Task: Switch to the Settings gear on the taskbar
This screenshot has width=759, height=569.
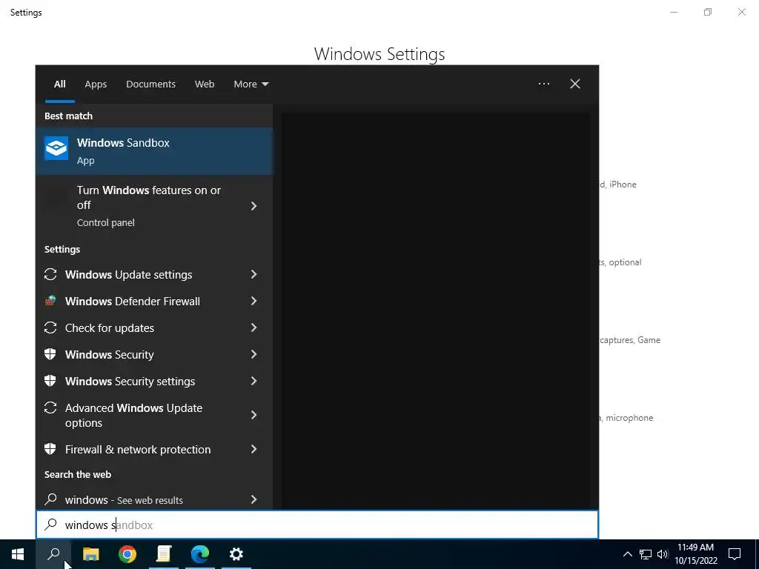Action: pyautogui.click(x=236, y=554)
